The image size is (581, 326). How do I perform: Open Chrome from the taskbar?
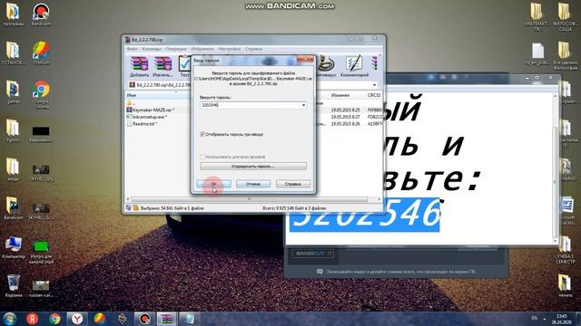(54, 318)
